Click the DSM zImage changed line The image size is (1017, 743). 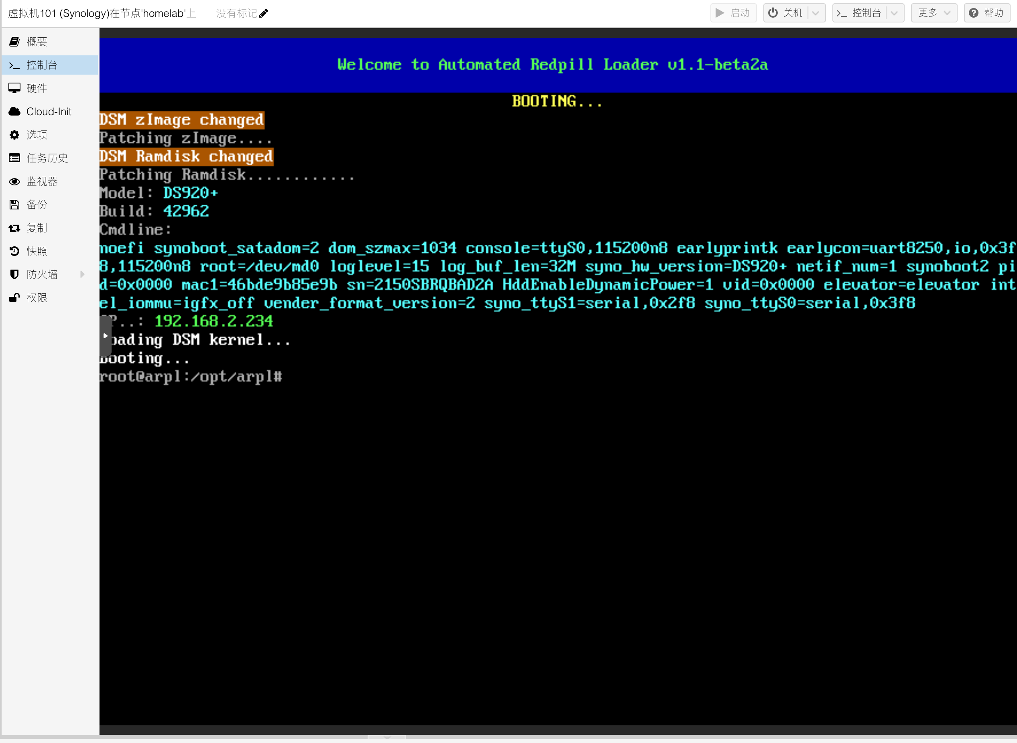point(182,120)
